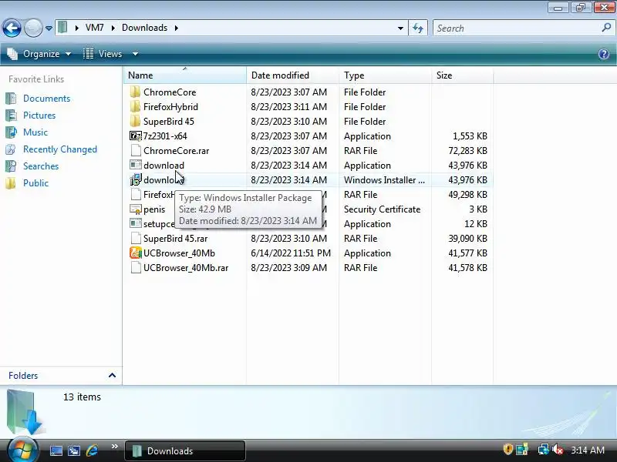617x462 pixels.
Task: Click the network tray icon
Action: point(543,449)
